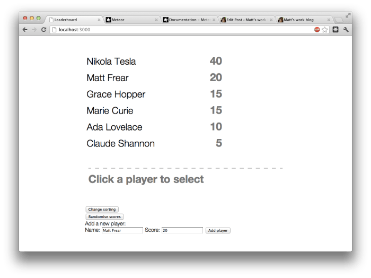Click the Add player button
Screen dimensions: 371x278
click(218, 230)
